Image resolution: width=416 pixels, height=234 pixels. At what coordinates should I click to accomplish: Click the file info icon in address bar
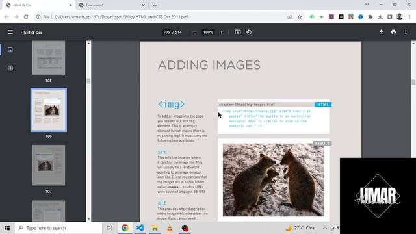click(38, 17)
